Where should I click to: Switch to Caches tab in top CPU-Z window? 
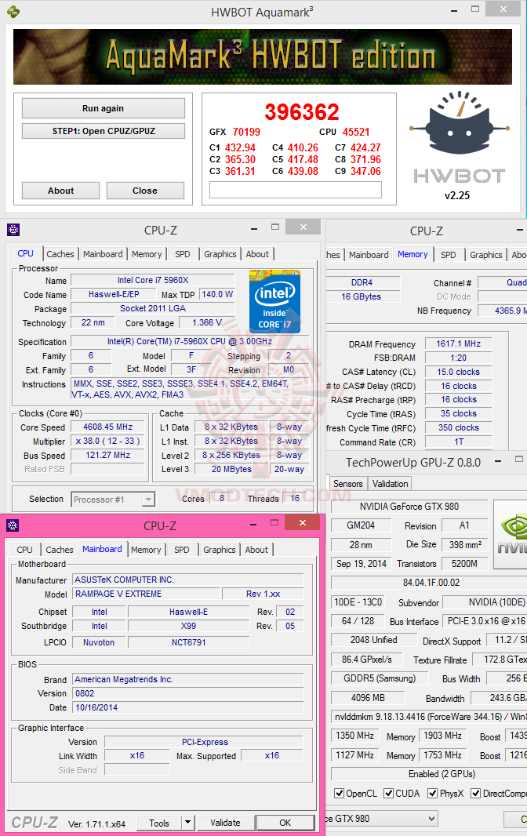(60, 254)
